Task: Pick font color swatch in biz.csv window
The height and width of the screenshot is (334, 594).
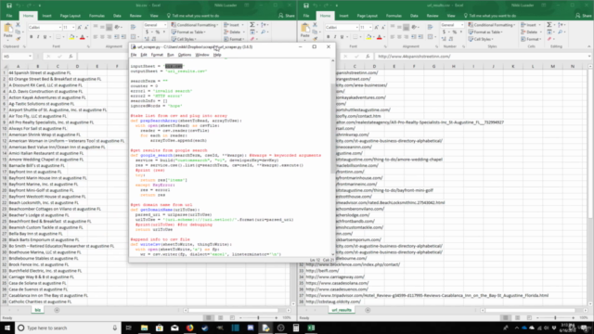Action: click(82, 37)
